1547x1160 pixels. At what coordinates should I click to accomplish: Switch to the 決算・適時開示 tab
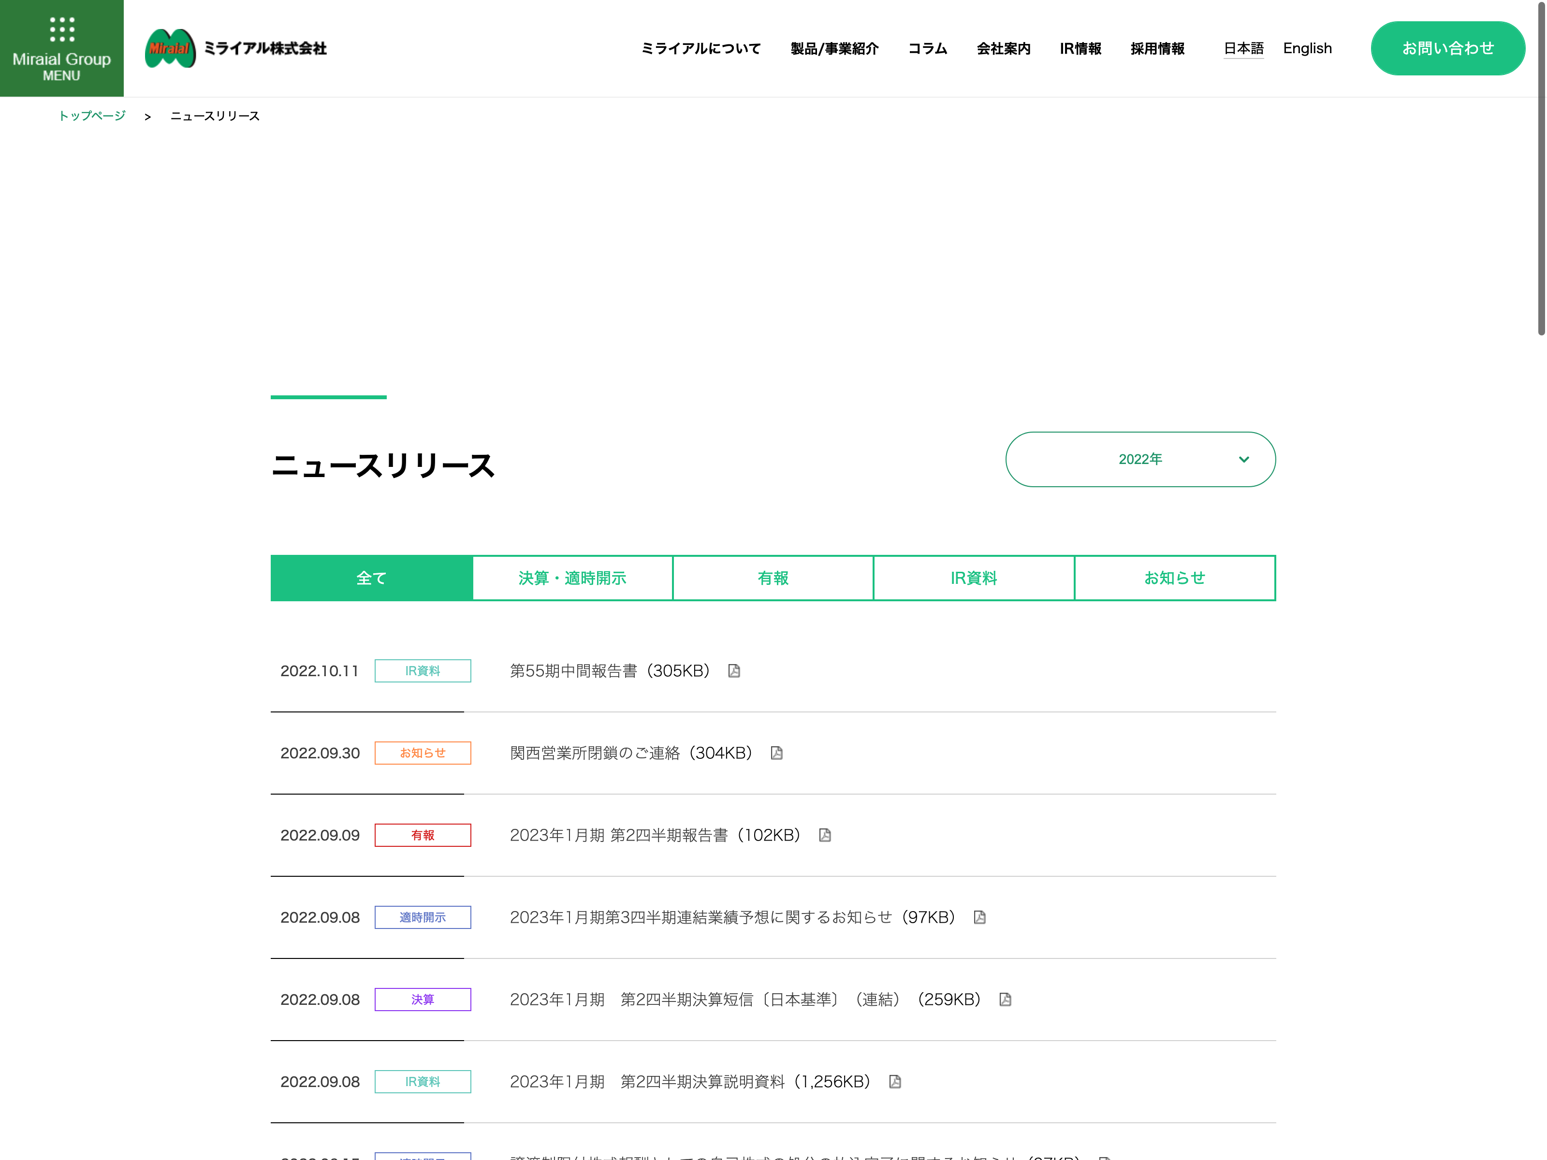(x=572, y=578)
